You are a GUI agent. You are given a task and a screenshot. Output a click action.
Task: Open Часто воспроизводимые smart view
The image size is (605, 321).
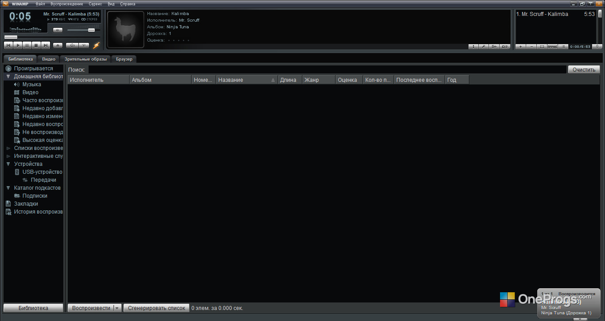43,100
